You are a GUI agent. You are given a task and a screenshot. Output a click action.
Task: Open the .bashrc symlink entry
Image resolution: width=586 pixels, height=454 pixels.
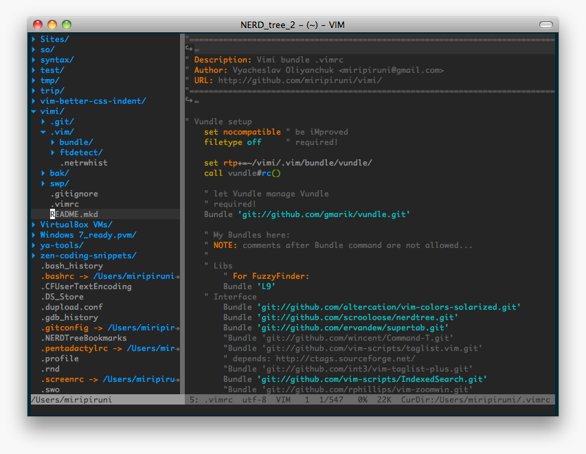[110, 276]
